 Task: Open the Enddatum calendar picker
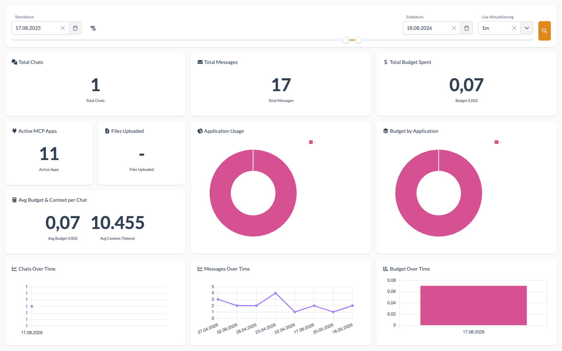467,28
